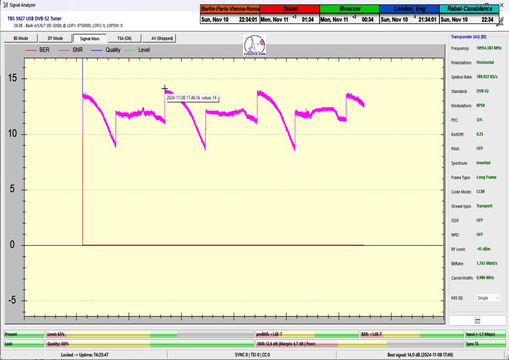Open the TSA (OK) tab
This screenshot has width=509, height=360.
pyautogui.click(x=125, y=39)
